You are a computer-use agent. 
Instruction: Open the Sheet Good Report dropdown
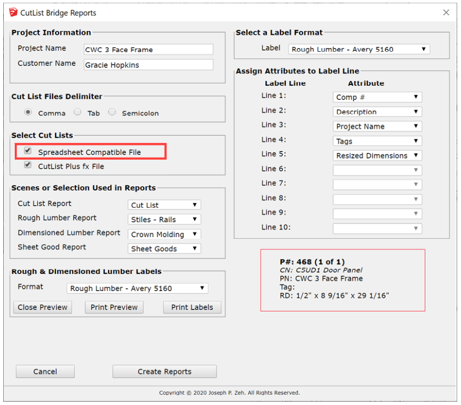pos(164,249)
